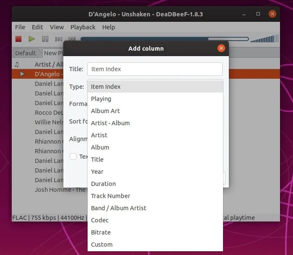Select Album Art from the type list
The width and height of the screenshot is (293, 255).
click(105, 111)
